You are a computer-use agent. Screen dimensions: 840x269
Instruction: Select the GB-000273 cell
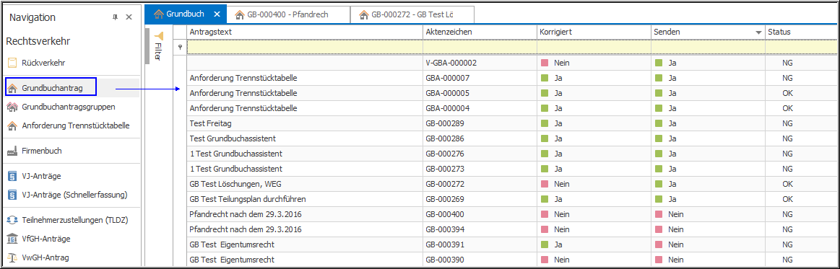[480, 169]
